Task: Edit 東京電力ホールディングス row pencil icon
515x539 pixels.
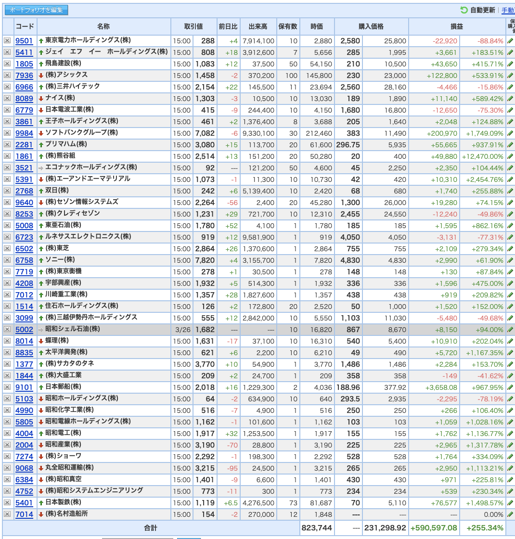Action: click(510, 41)
